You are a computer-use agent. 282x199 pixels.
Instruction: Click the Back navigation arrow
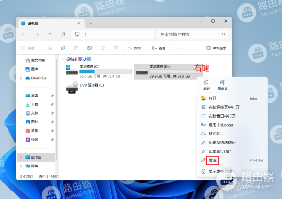coord(23,34)
